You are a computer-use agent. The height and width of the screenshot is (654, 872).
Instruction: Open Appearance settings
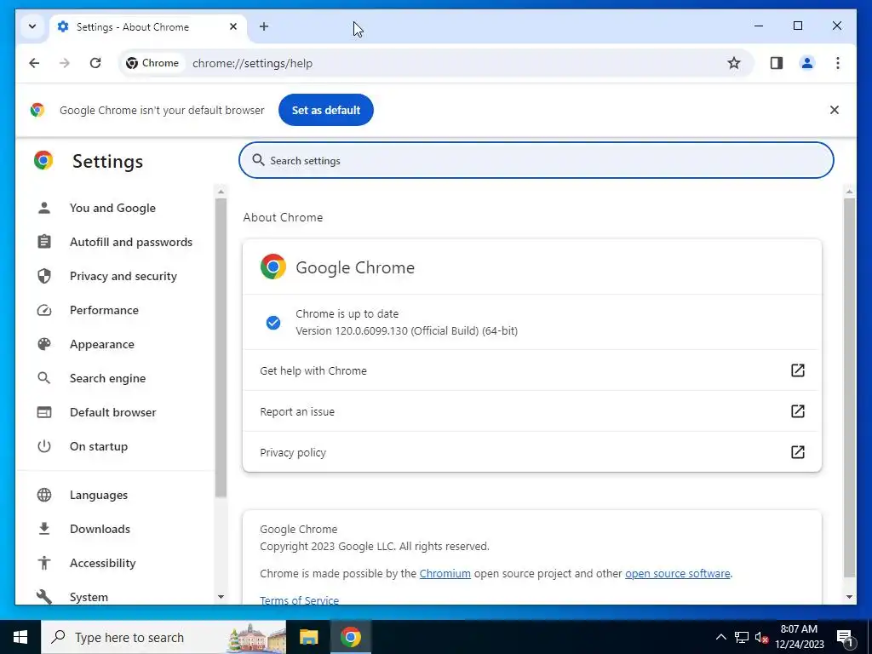102,344
